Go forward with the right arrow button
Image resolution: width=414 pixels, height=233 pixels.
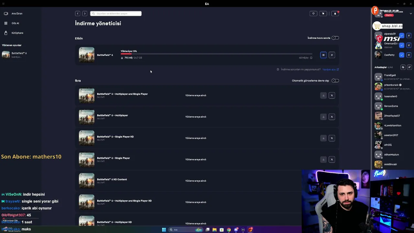[85, 14]
